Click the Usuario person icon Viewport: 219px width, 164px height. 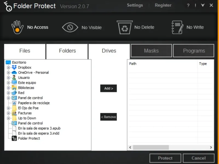click(14, 78)
